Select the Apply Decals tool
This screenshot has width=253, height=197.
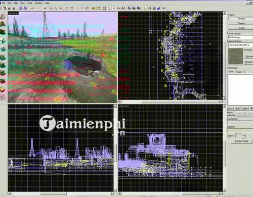pyautogui.click(x=3, y=73)
